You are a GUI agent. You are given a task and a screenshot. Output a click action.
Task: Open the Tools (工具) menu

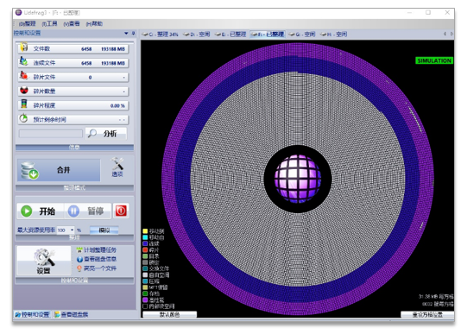(x=49, y=23)
